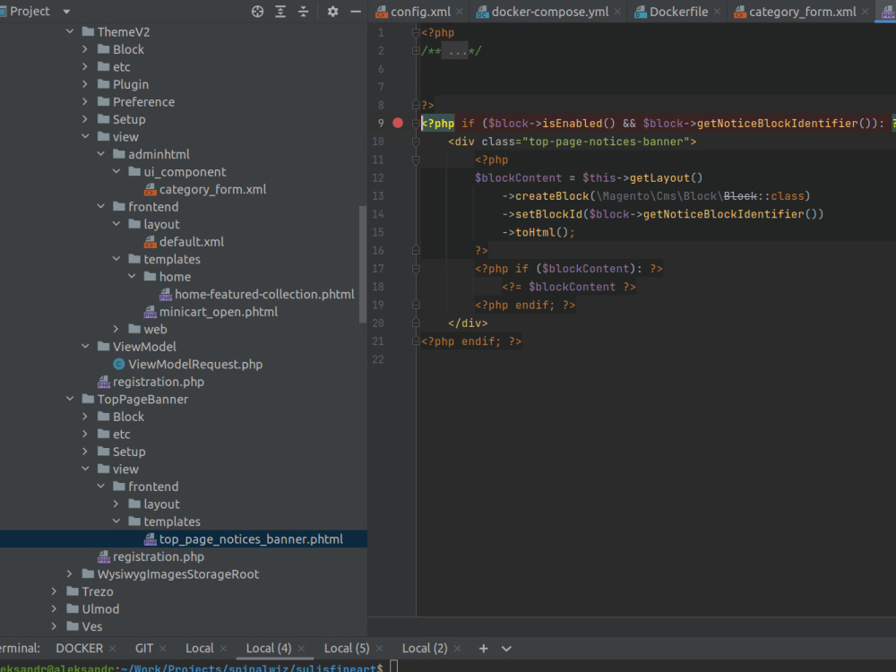Image resolution: width=896 pixels, height=672 pixels.
Task: Switch to the DOCKER terminal tab
Action: tap(80, 648)
